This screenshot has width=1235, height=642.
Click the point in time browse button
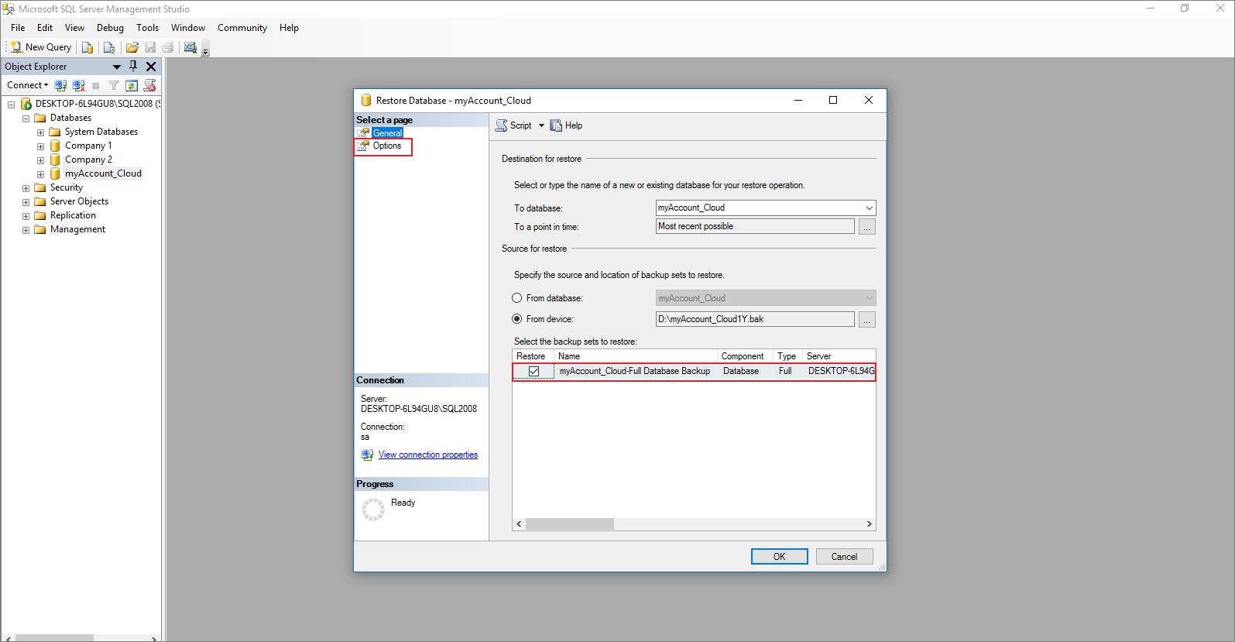coord(867,227)
